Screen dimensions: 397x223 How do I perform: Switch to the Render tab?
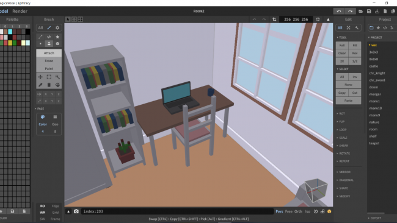pyautogui.click(x=20, y=11)
